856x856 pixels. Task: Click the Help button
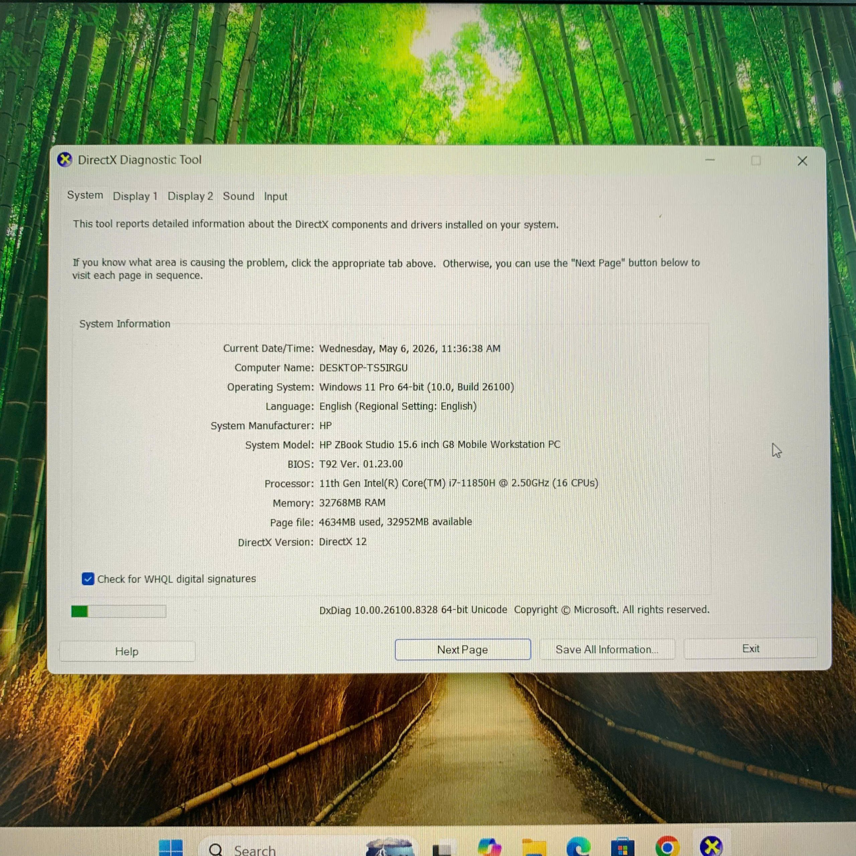coord(127,651)
